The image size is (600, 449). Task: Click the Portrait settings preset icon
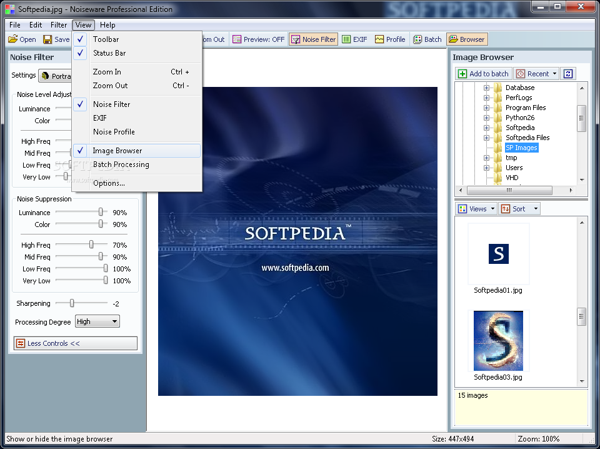[45, 76]
